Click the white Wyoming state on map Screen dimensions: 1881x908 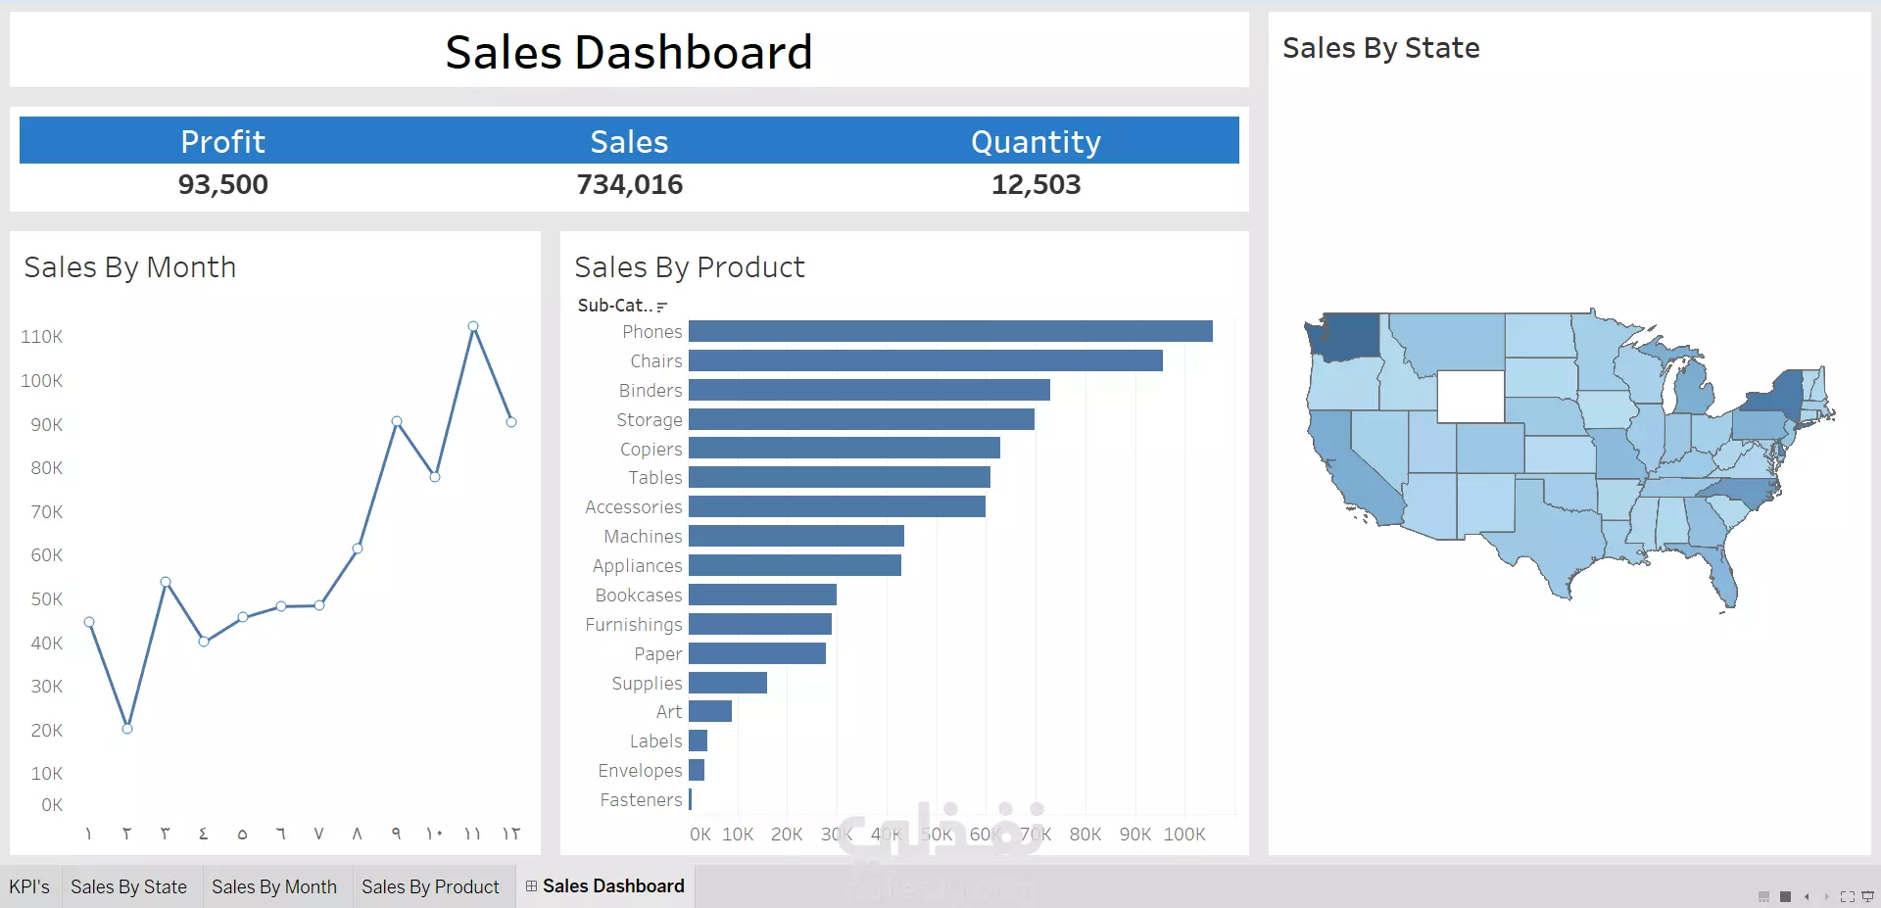click(x=1471, y=397)
